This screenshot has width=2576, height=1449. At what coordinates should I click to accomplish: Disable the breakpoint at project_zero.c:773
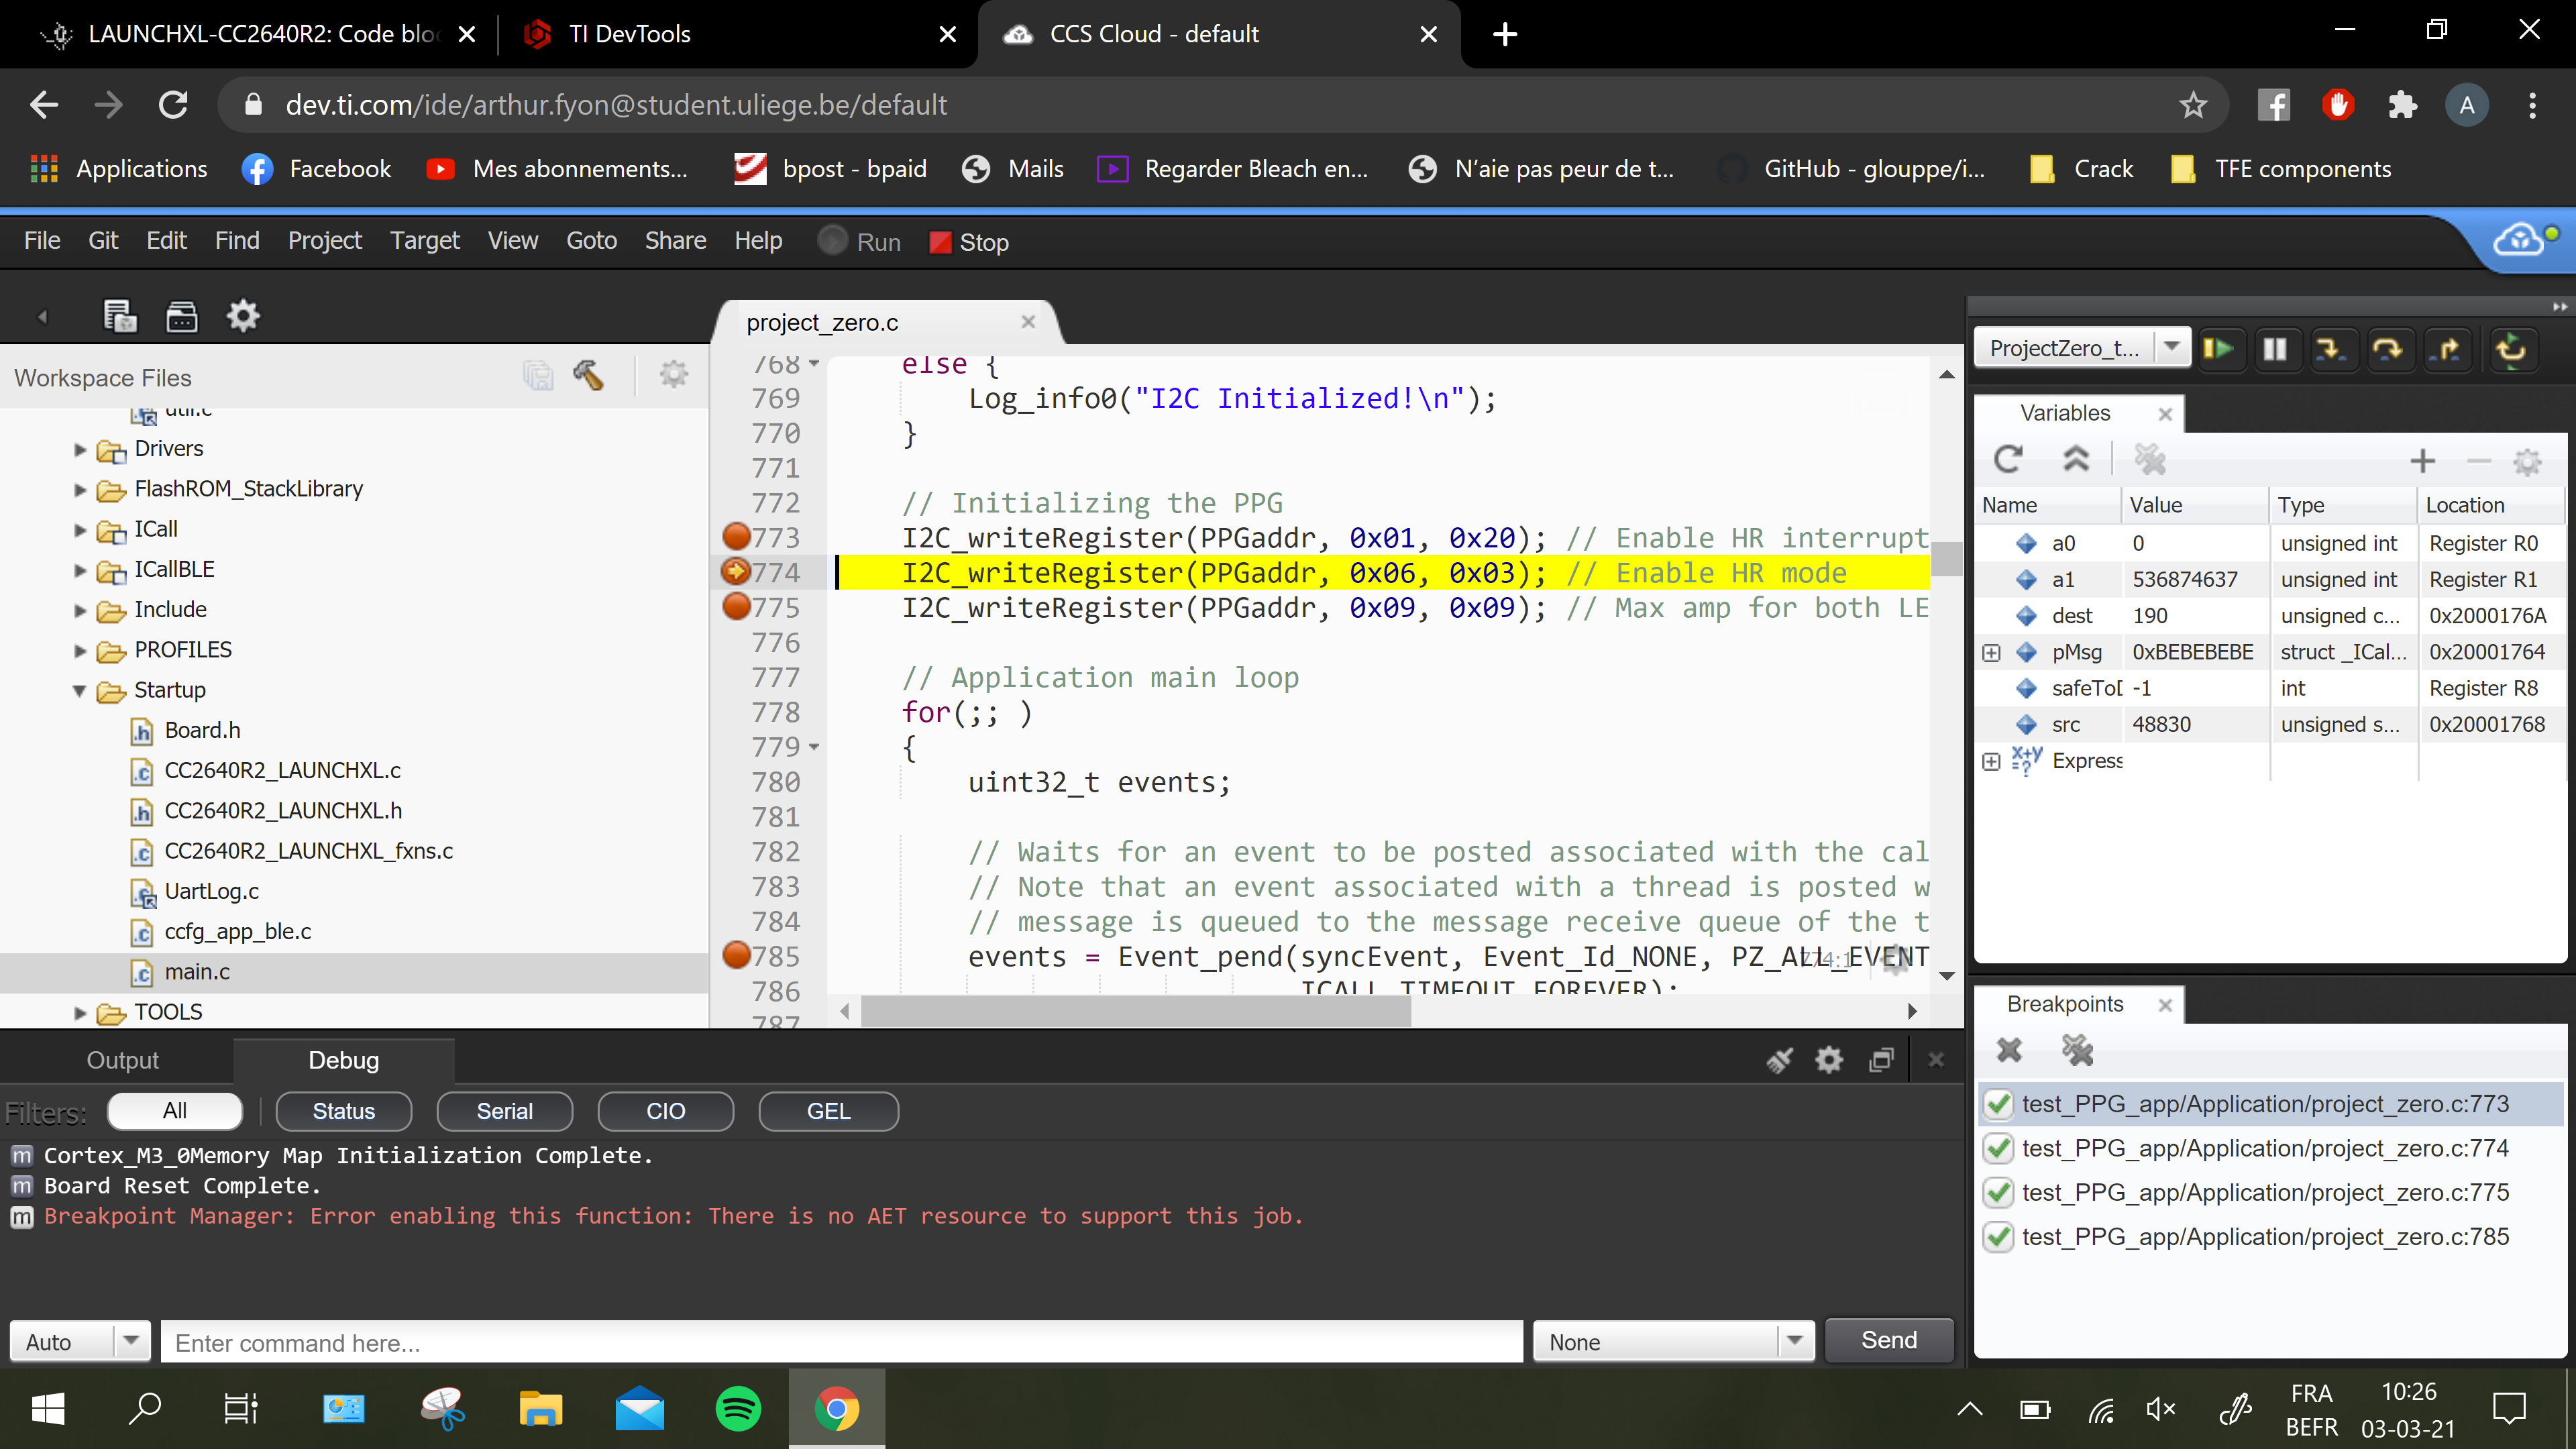pyautogui.click(x=1998, y=1103)
